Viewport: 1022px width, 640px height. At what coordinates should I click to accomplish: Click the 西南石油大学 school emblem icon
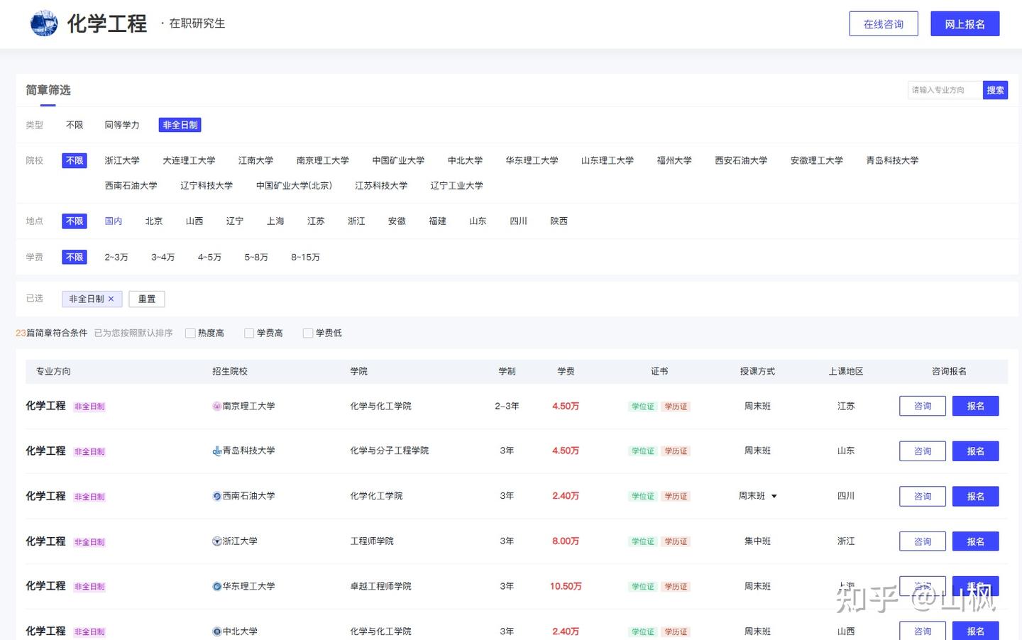[217, 496]
